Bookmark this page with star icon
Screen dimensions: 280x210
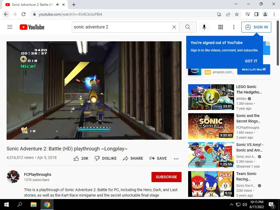(237, 14)
